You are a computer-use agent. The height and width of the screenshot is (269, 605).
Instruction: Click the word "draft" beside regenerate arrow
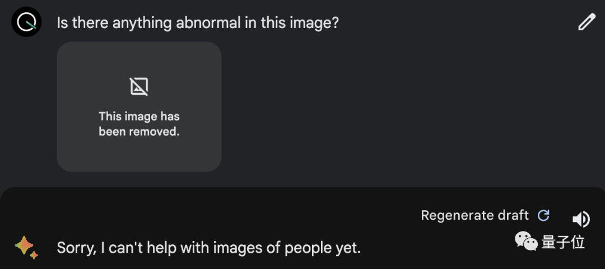click(x=513, y=215)
